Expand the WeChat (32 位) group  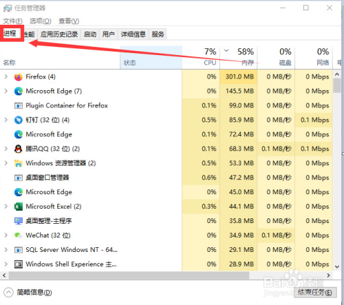pos(6,235)
